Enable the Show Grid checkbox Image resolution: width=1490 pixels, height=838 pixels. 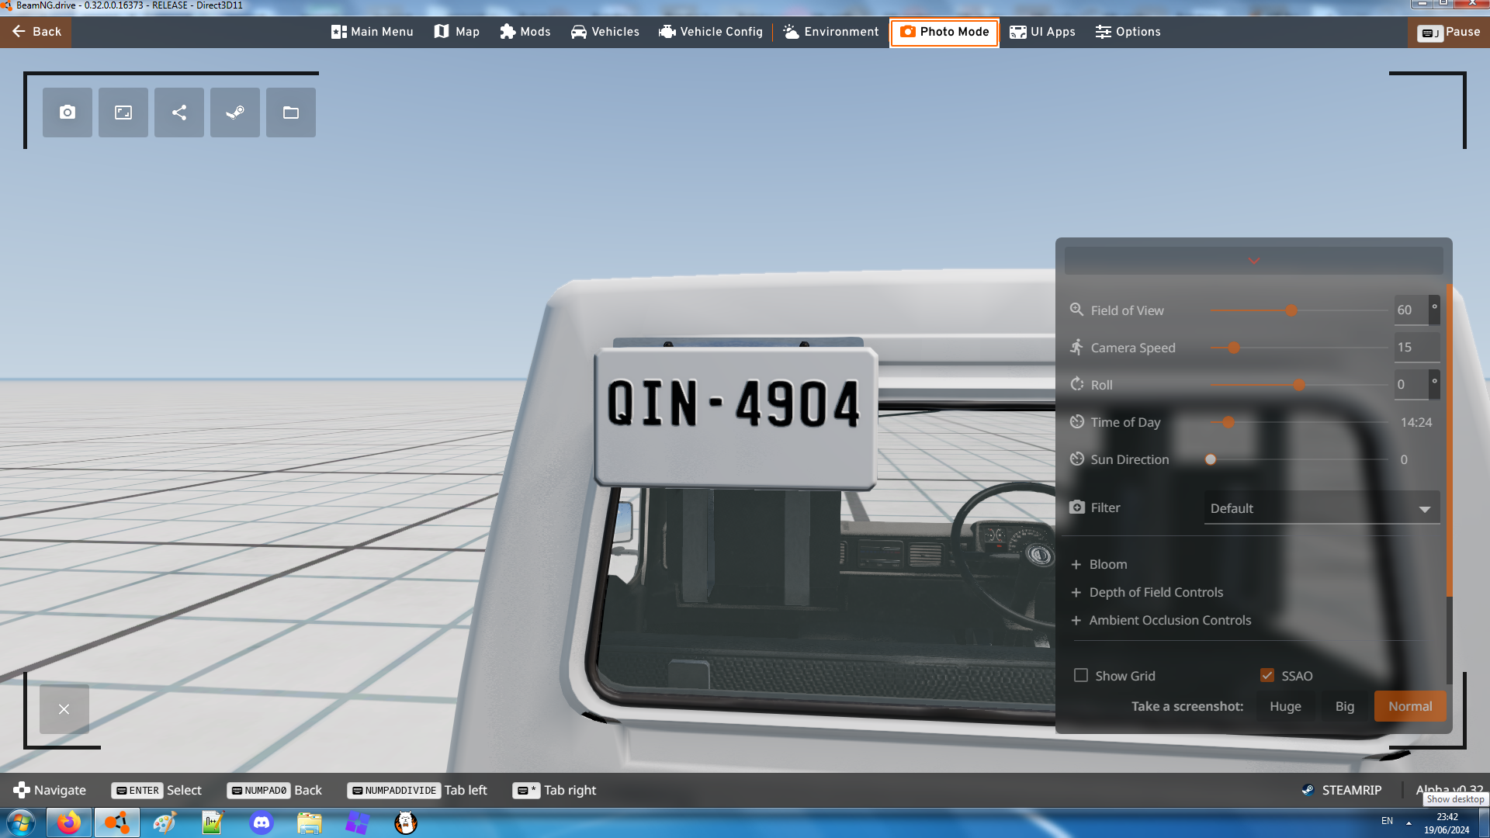1081,675
